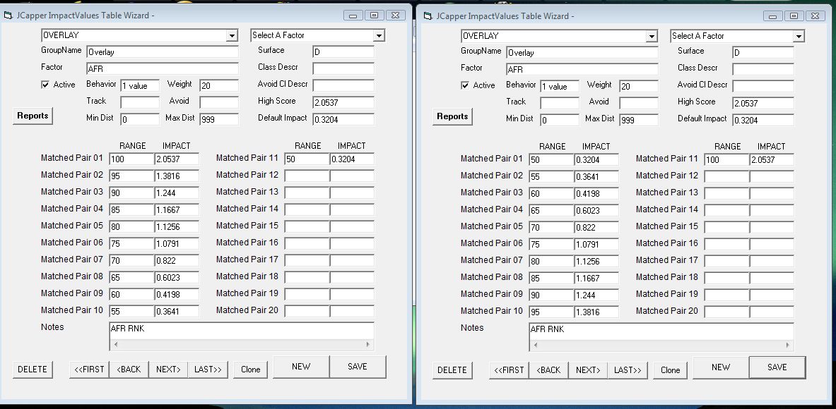Click the Behavior field in the left window
This screenshot has height=409, width=836.
tap(140, 85)
